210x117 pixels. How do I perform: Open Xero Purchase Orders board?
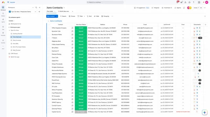click(x=19, y=47)
